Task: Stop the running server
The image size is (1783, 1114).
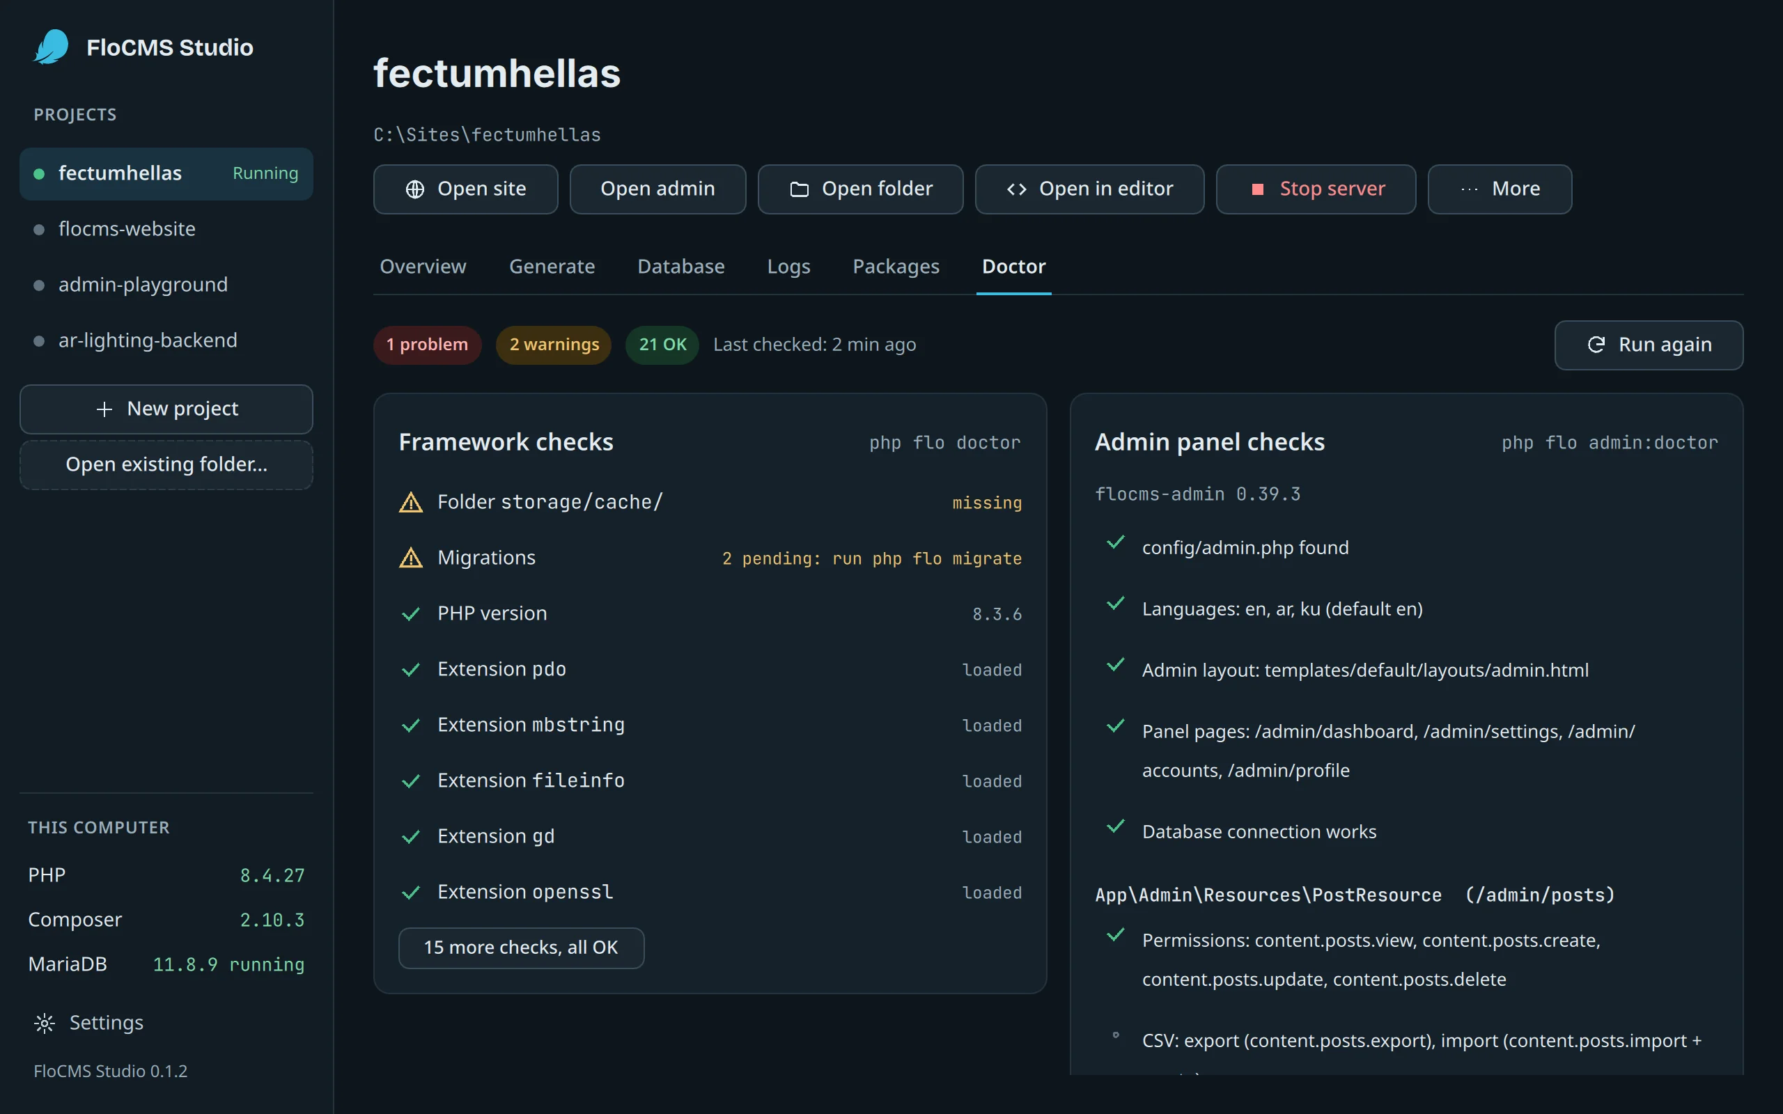Action: click(1315, 189)
